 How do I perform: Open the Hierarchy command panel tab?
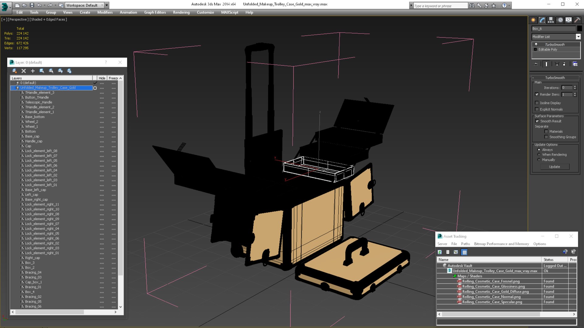551,20
